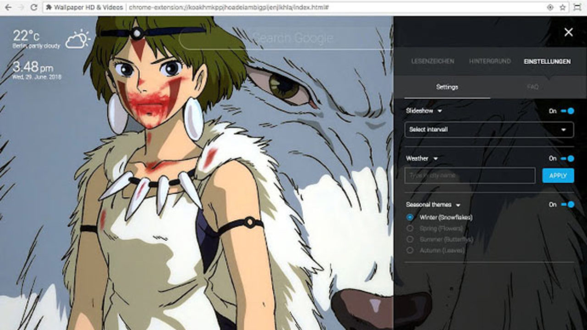Screen dimensions: 587x330
Task: Reload the page with the refresh icon
Action: coord(33,7)
